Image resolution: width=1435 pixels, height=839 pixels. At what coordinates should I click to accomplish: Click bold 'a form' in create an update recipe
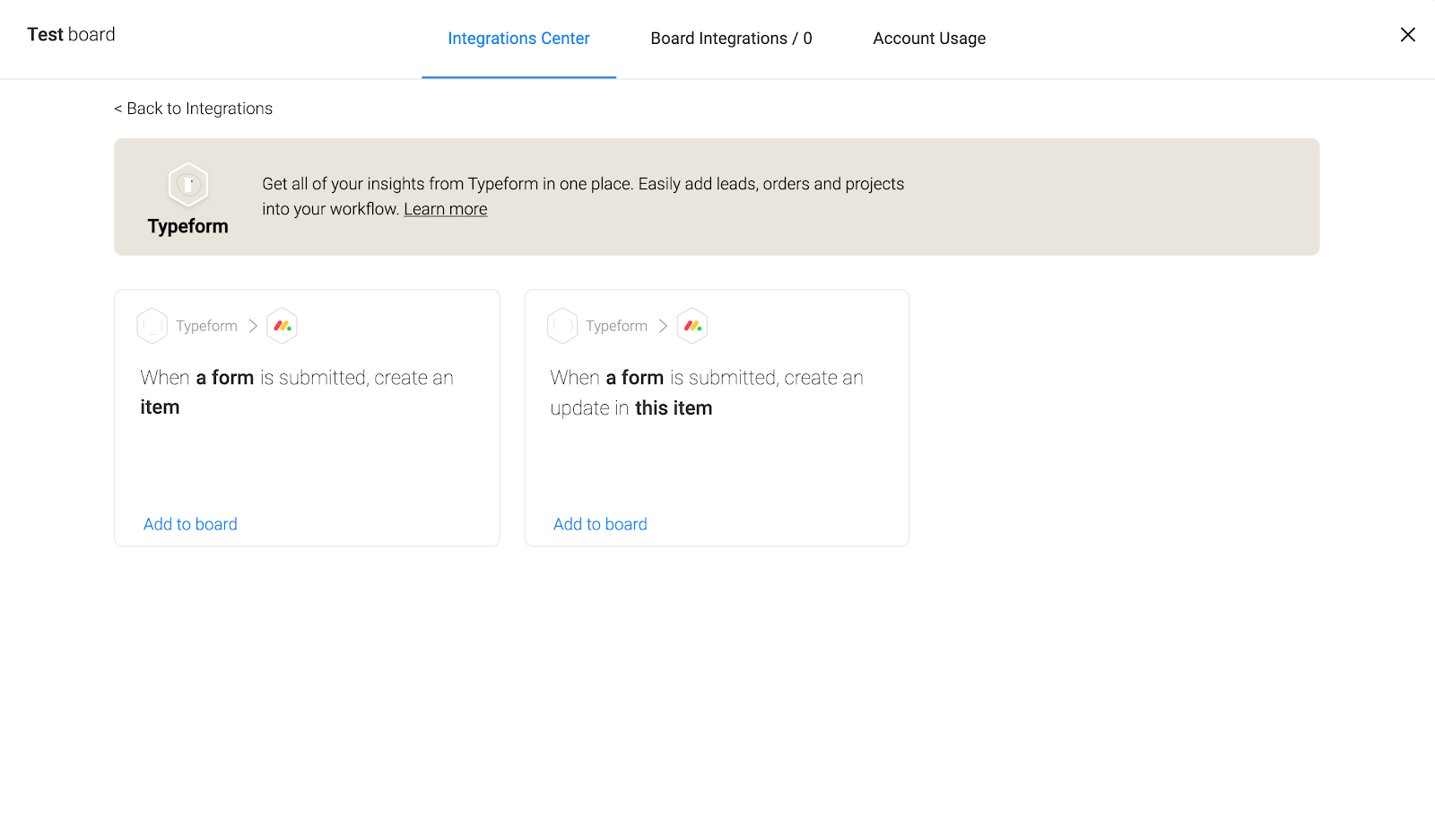tap(635, 378)
